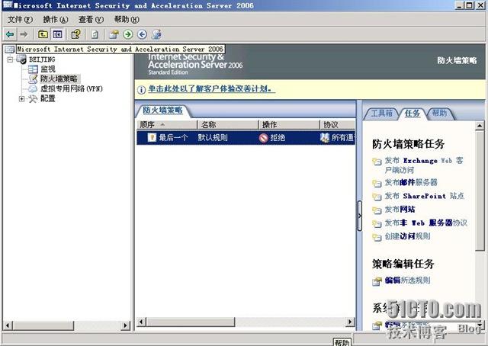This screenshot has height=346, width=488.
Task: Switch to the 帮助 tab in task pane
Action: coord(439,114)
